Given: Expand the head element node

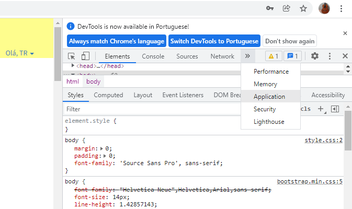Looking at the screenshot, I should [x=73, y=65].
